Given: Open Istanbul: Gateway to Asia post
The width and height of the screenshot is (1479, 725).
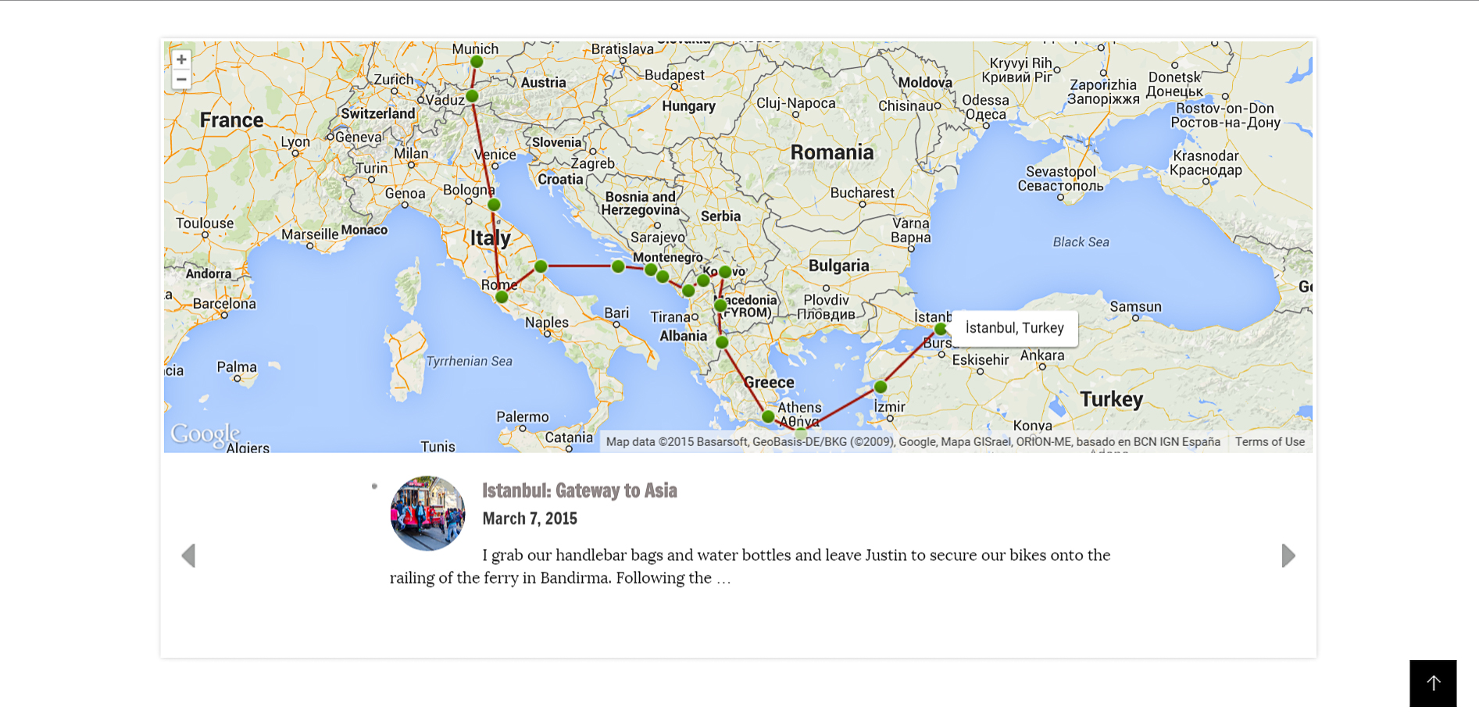Looking at the screenshot, I should click(579, 491).
